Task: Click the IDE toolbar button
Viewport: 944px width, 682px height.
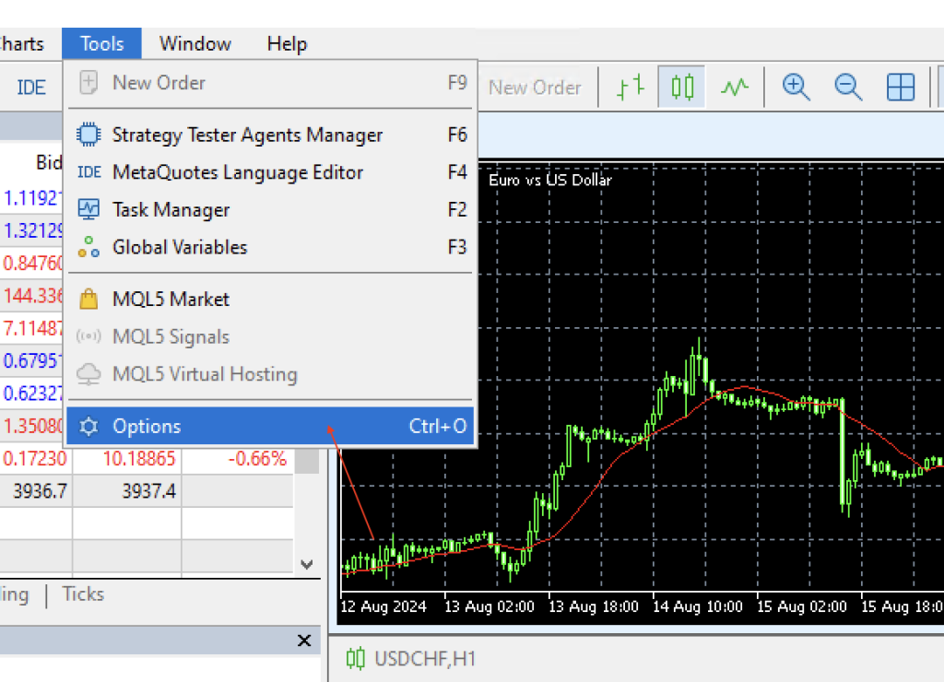Action: 30,88
